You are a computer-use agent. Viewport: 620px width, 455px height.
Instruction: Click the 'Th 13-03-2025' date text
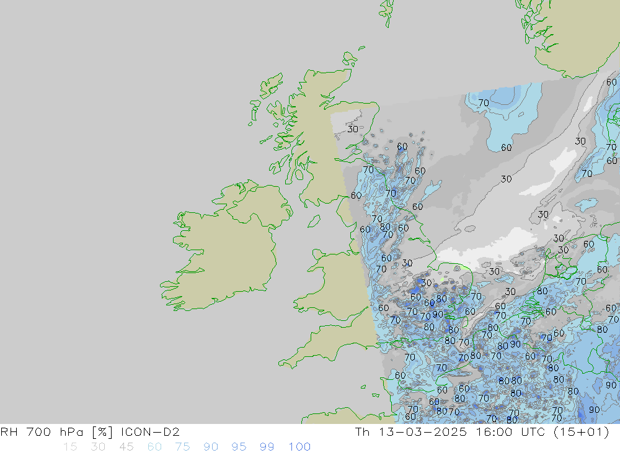pos(411,431)
